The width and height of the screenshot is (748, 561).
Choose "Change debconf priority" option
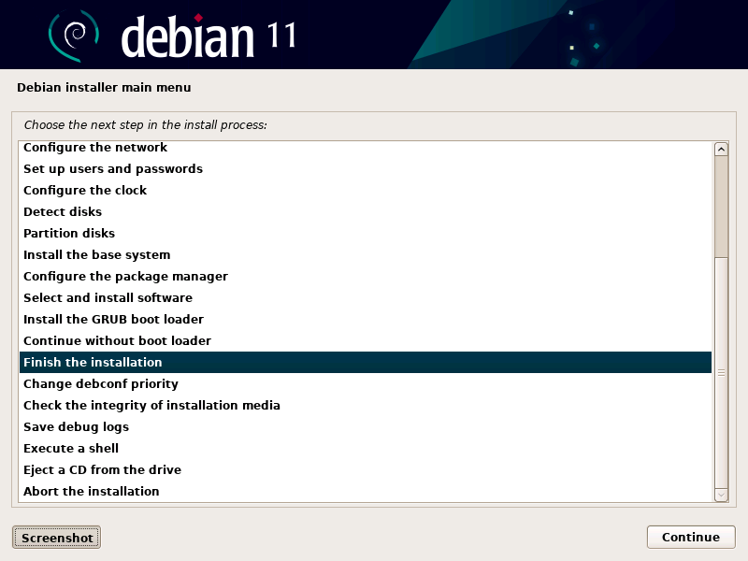pos(366,383)
